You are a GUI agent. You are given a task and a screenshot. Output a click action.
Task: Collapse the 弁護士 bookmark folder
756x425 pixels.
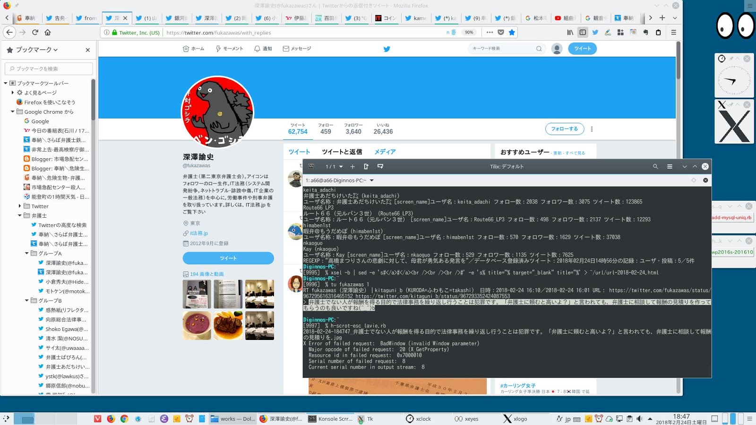[20, 215]
